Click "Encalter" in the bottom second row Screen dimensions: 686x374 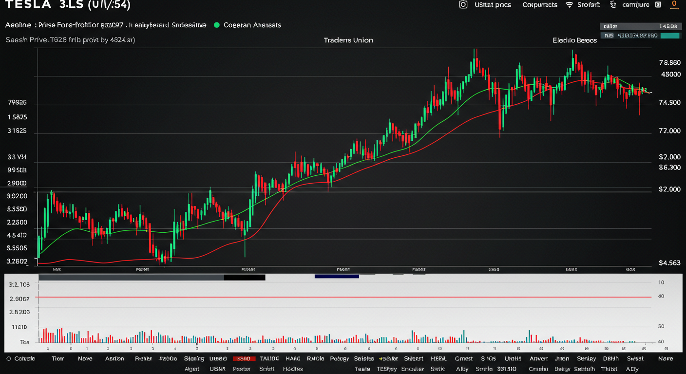pos(412,369)
